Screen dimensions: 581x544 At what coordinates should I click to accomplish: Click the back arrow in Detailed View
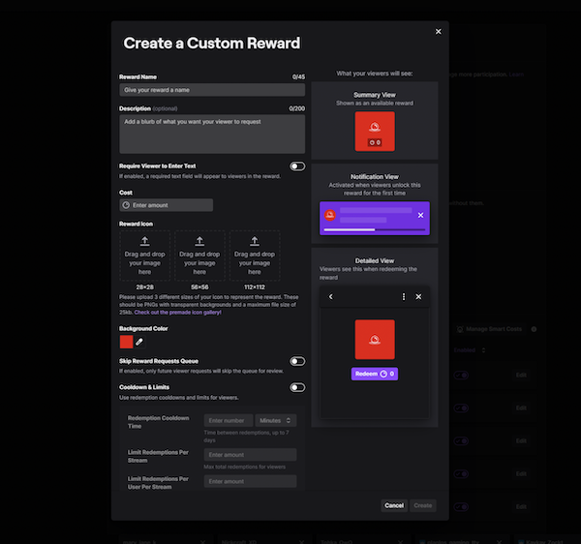331,296
